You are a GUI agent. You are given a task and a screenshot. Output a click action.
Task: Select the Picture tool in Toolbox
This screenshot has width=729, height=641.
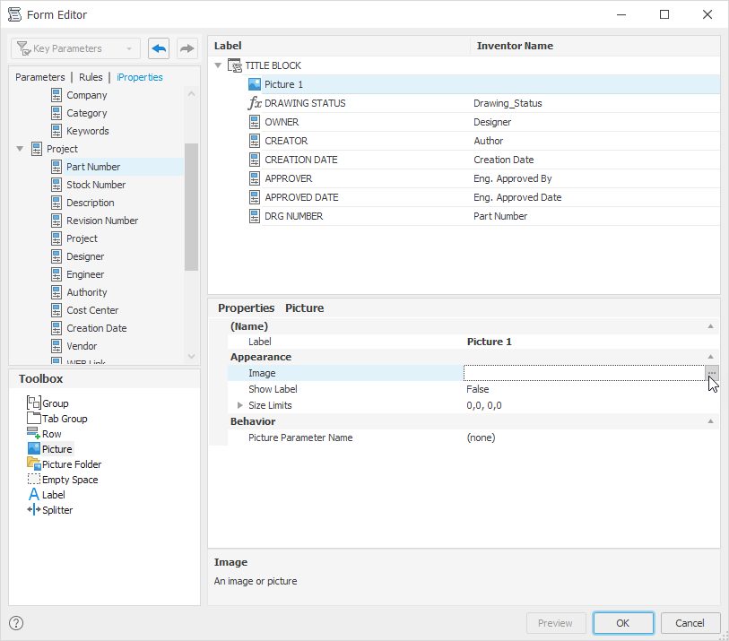point(50,449)
